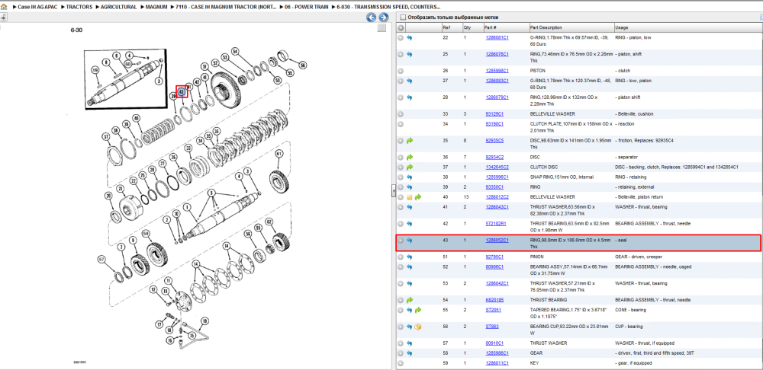Open part number 1286076C1

[x=497, y=54]
